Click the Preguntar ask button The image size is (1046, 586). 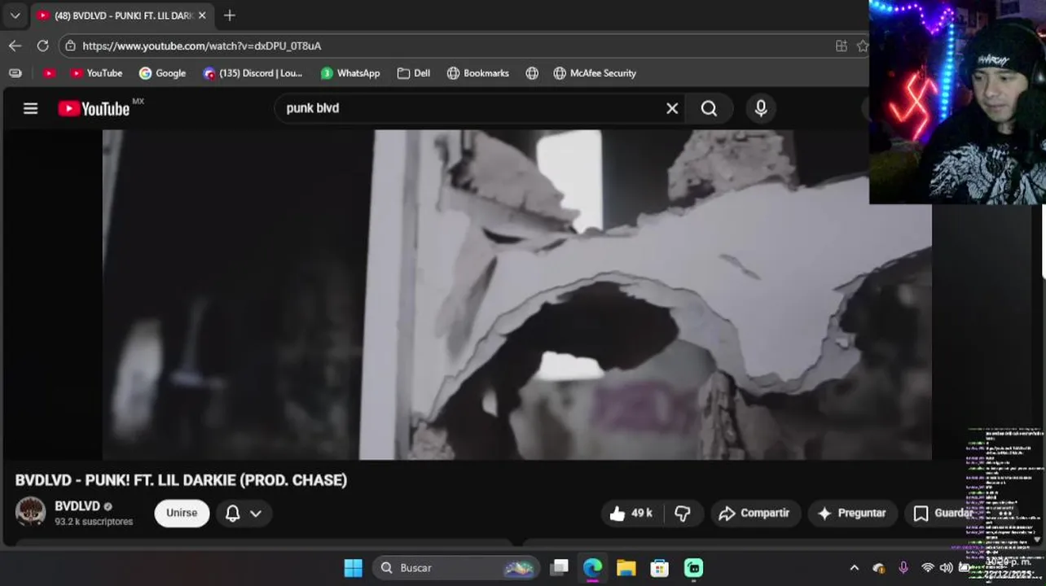point(852,514)
